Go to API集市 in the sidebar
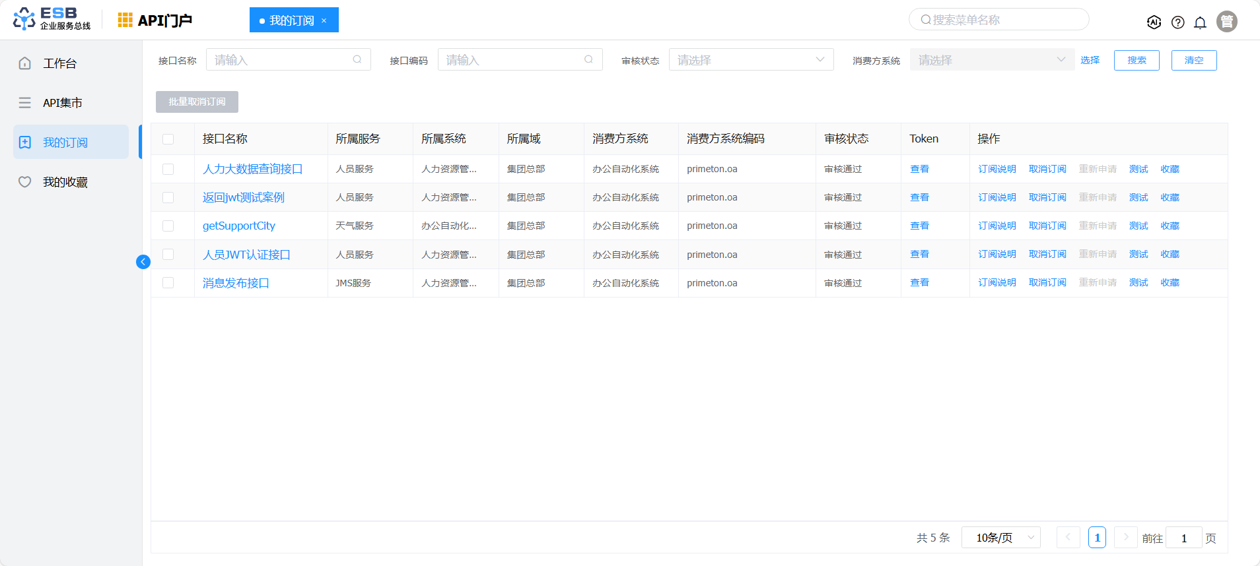The image size is (1260, 566). pos(62,103)
